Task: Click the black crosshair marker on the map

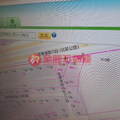Action: click(x=65, y=58)
